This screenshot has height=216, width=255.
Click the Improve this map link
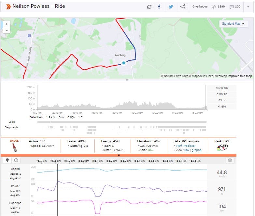(x=240, y=76)
